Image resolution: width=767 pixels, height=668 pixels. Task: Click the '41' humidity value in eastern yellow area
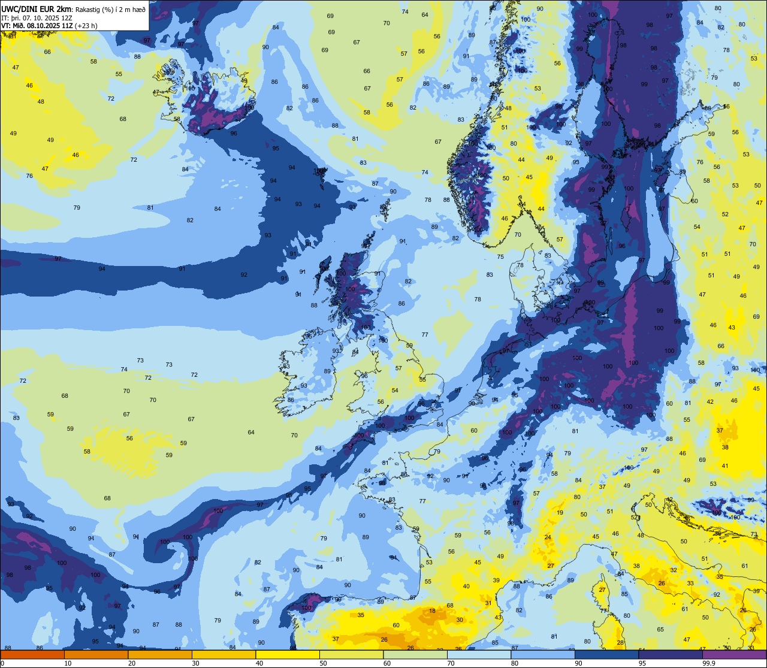(725, 466)
